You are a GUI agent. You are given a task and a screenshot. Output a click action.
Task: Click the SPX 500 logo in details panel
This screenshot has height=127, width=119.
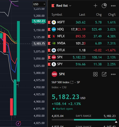54,74
